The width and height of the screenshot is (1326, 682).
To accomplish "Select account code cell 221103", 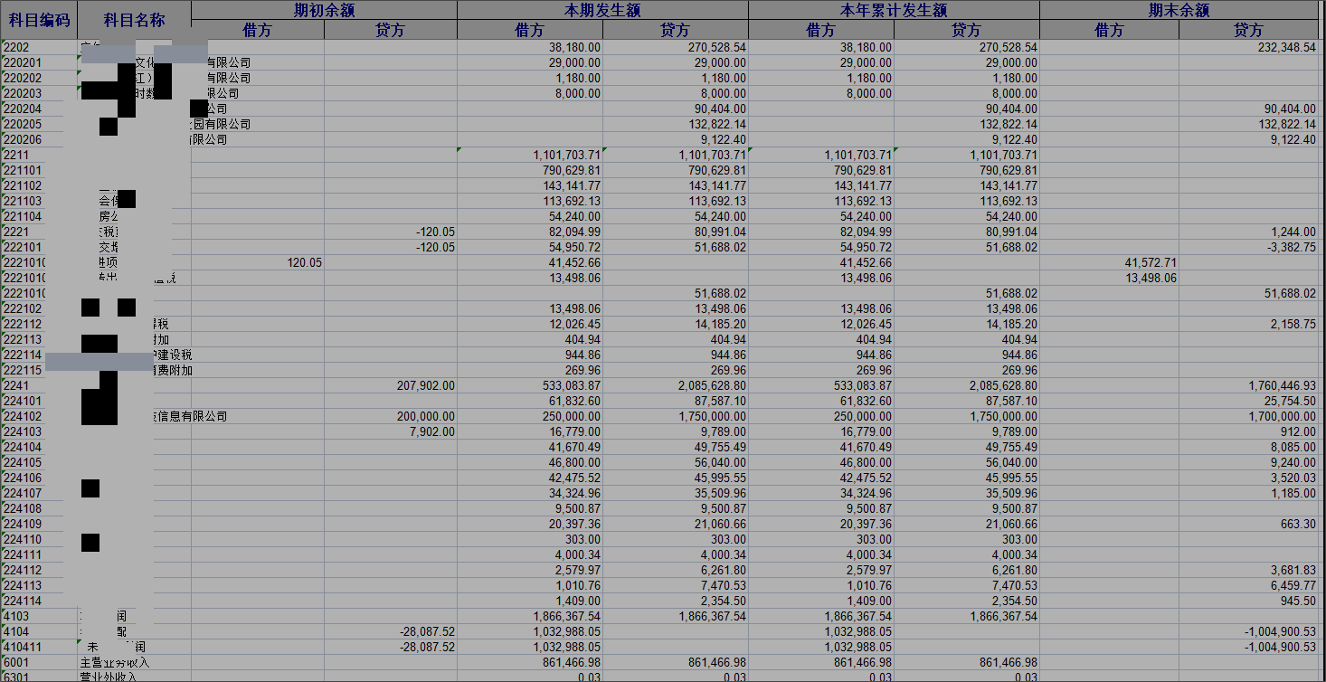I will pos(39,201).
